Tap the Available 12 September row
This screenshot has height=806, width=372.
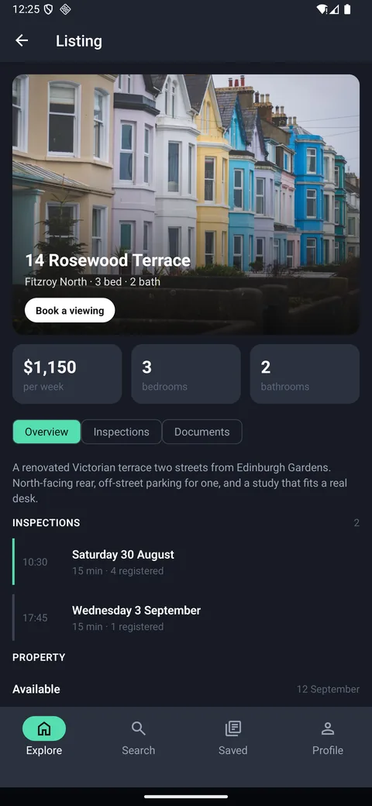coord(186,689)
